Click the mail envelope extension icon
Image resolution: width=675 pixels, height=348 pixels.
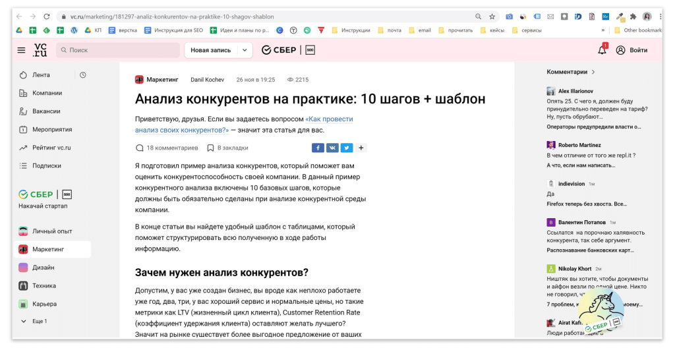pyautogui.click(x=550, y=16)
